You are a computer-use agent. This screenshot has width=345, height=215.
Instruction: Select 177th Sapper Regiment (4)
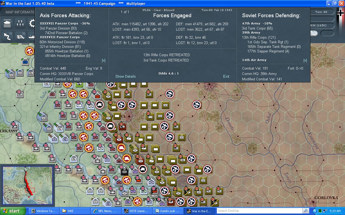[x=268, y=51]
